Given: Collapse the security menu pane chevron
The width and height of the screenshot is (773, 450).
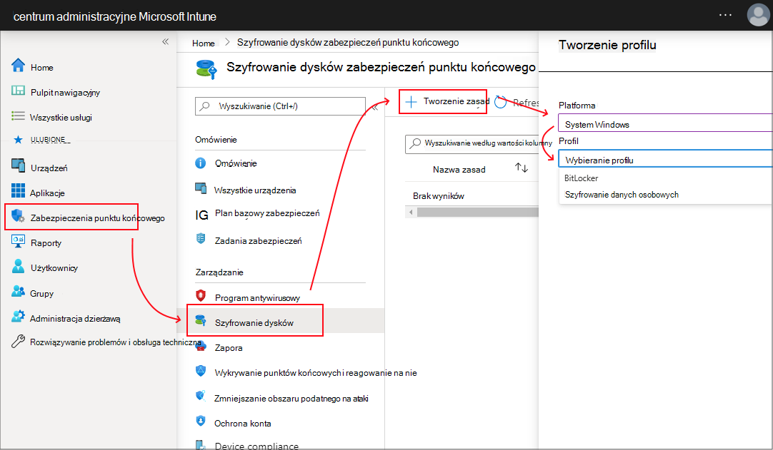Looking at the screenshot, I should coord(375,107).
